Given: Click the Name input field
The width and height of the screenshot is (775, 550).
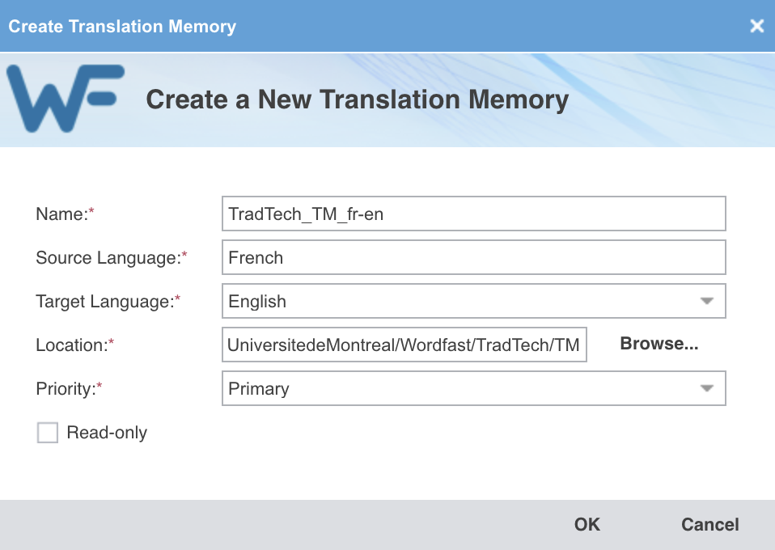Looking at the screenshot, I should [473, 214].
